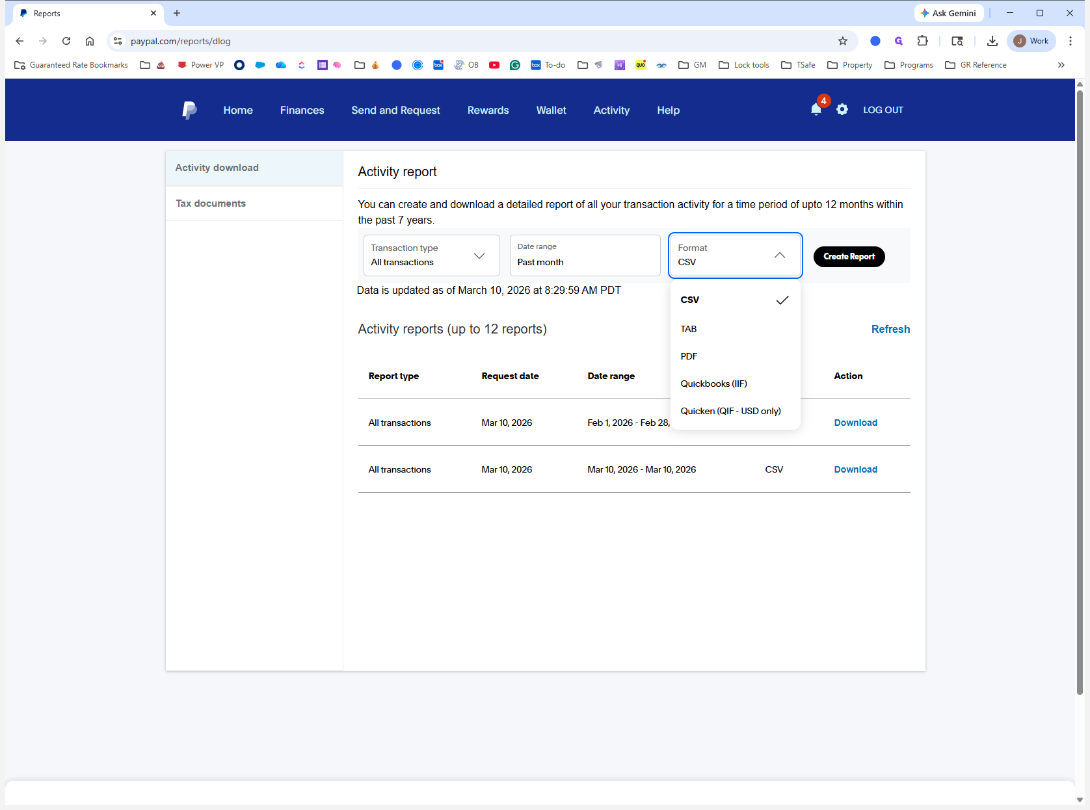1090x810 pixels.
Task: Select Quickbooks (IIF) format option
Action: coord(735,384)
